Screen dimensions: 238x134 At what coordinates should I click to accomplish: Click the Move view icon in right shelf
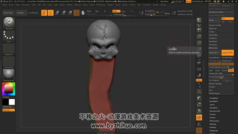[199, 98]
